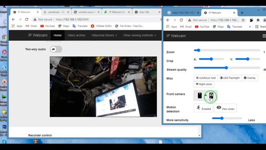Click the Not secure warning in left window
The width and height of the screenshot is (266, 150).
point(43,20)
